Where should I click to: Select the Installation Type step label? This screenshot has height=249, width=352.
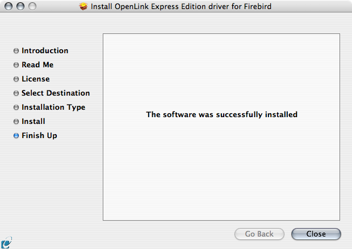click(53, 108)
